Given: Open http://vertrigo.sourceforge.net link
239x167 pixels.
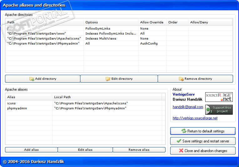Looking at the screenshot, I should click(195, 118).
